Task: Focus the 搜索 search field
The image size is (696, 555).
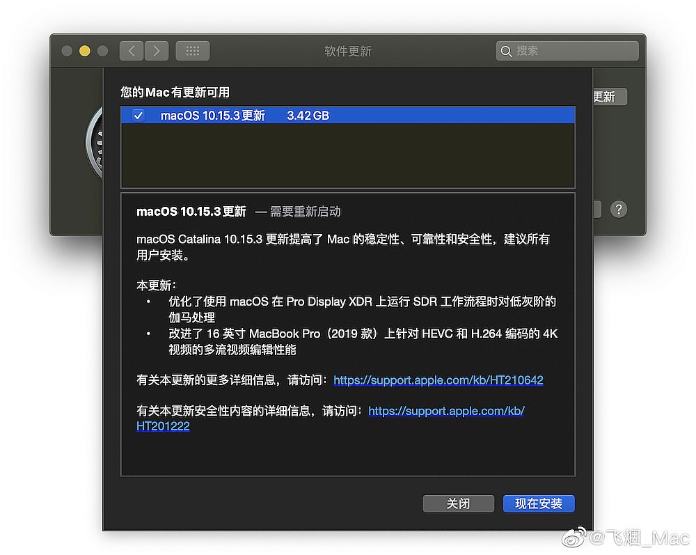Action: (567, 51)
